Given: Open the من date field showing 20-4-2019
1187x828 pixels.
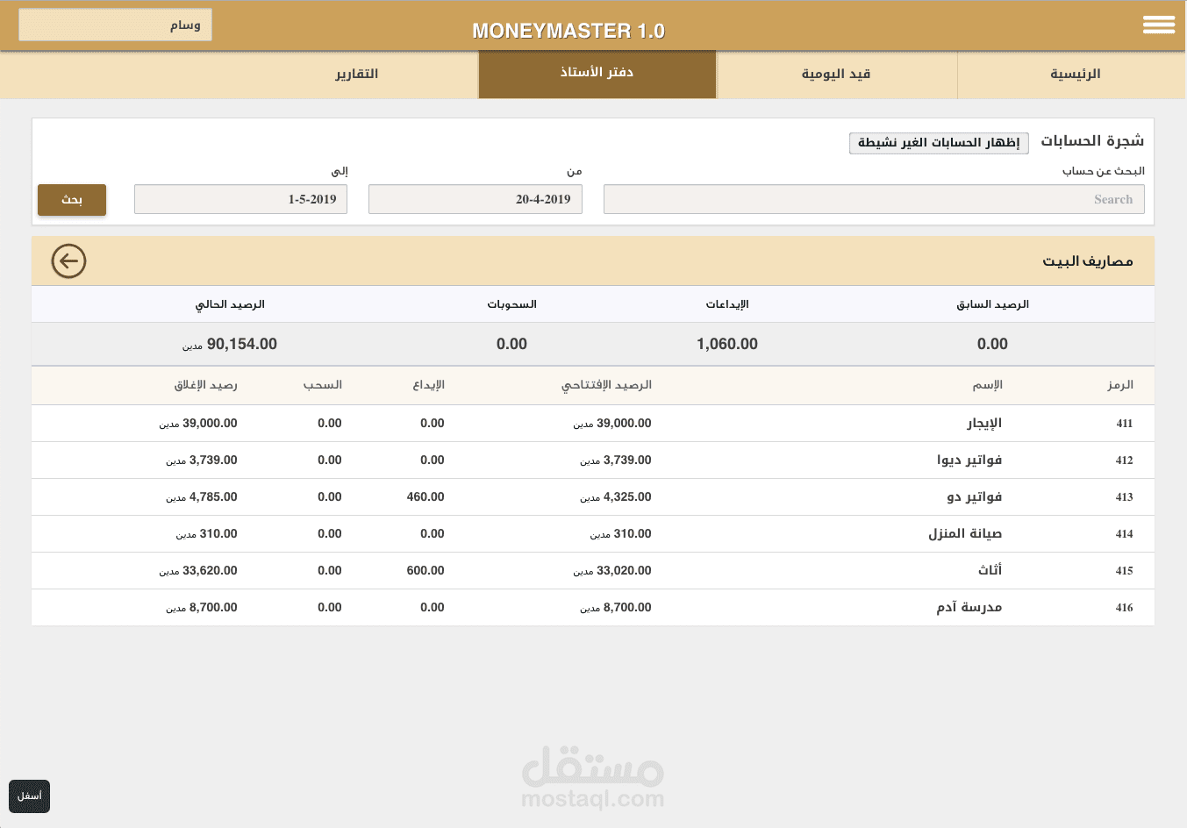Looking at the screenshot, I should (x=475, y=199).
